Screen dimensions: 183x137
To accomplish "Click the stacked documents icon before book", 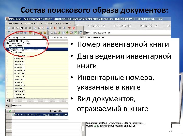I will (64, 28).
